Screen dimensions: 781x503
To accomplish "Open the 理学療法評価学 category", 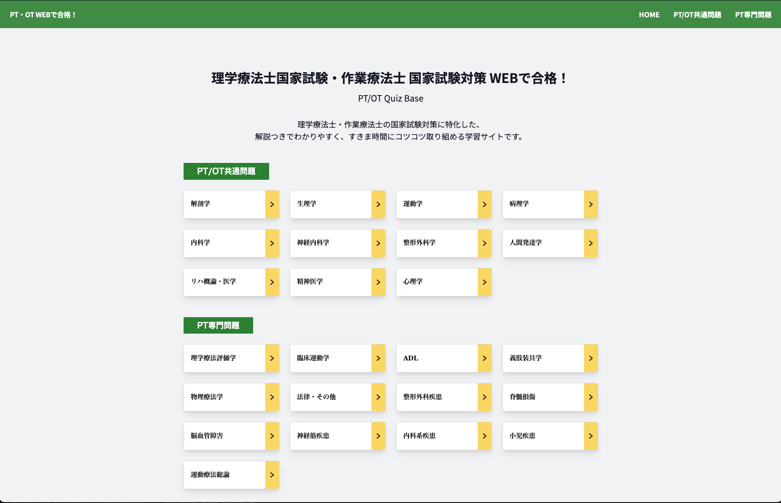I will (232, 358).
